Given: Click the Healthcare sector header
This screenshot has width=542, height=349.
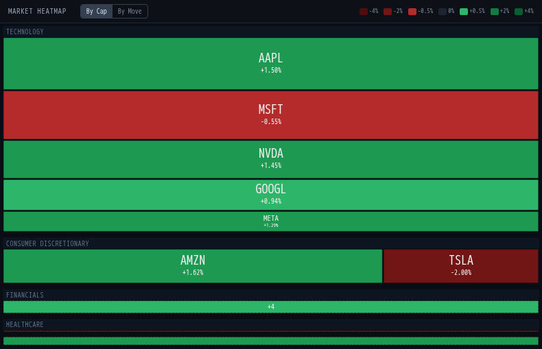Looking at the screenshot, I should (270, 324).
